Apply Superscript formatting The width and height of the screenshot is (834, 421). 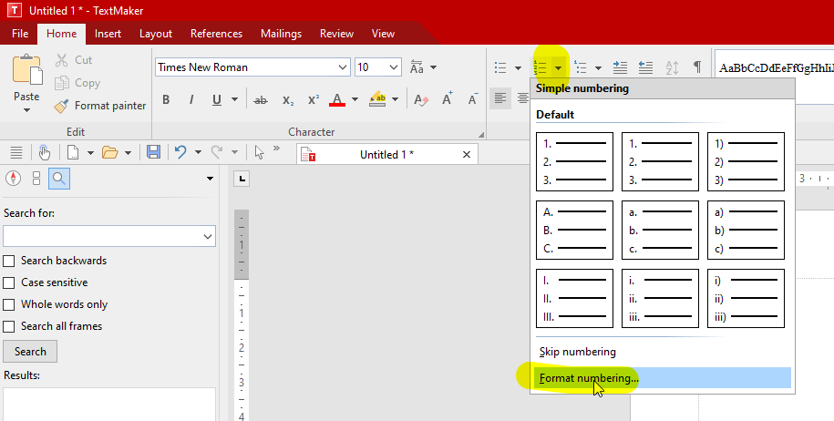pyautogui.click(x=313, y=100)
